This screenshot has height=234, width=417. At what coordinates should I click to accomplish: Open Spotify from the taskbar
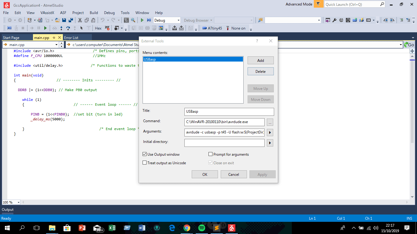tap(202, 228)
